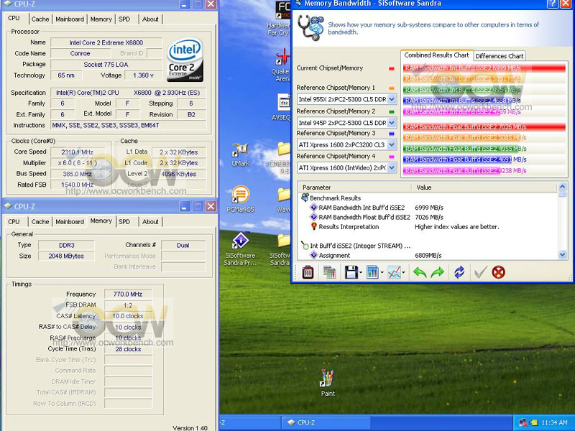Select the Quake Arena desktop icon
The image size is (575, 431).
pyautogui.click(x=282, y=65)
